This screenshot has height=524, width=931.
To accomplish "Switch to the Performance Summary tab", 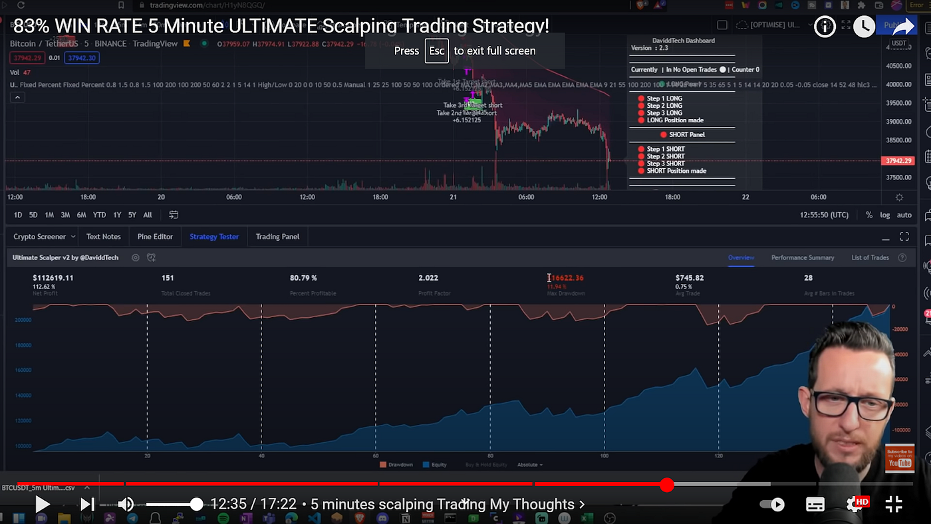I will click(803, 257).
